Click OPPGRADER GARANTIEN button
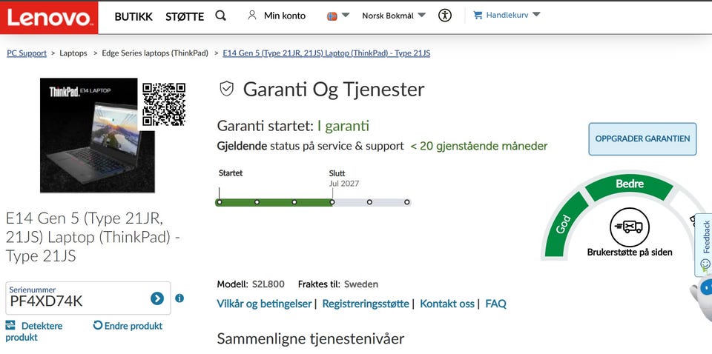712x354 pixels. coord(642,139)
